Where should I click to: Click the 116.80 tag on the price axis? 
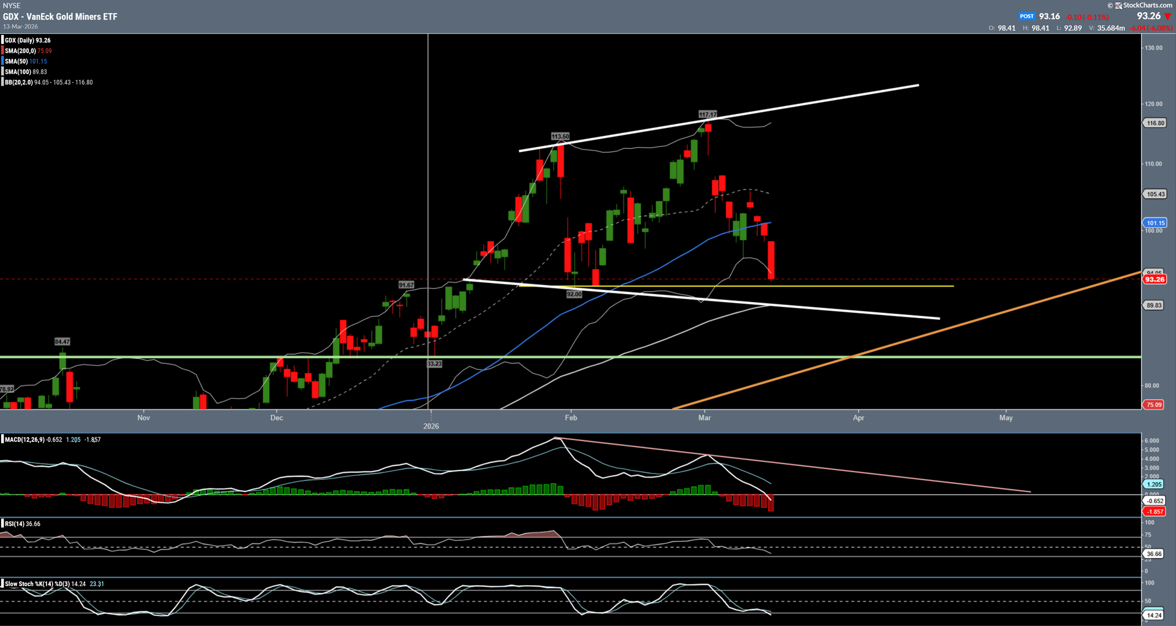click(x=1155, y=123)
